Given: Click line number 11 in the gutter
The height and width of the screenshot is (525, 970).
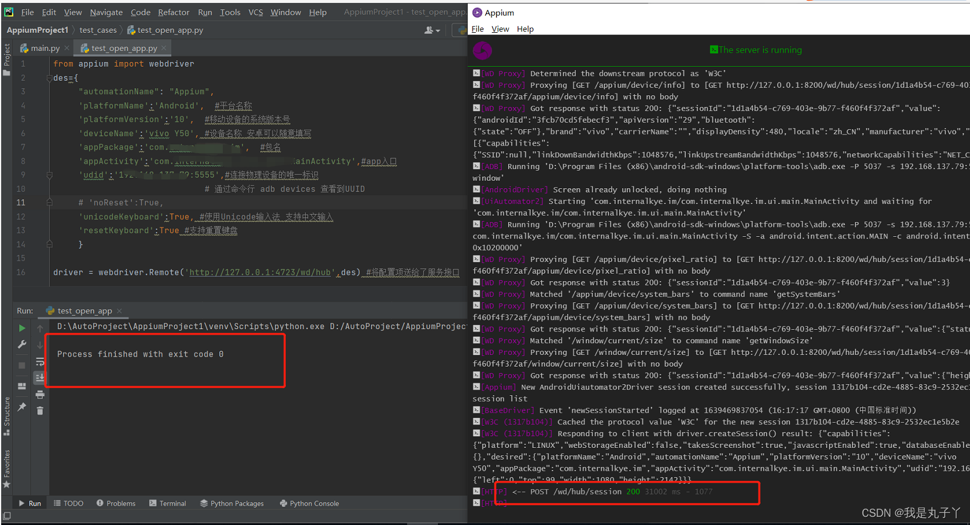Looking at the screenshot, I should (x=20, y=203).
